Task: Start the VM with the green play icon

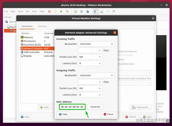Action: point(61,12)
